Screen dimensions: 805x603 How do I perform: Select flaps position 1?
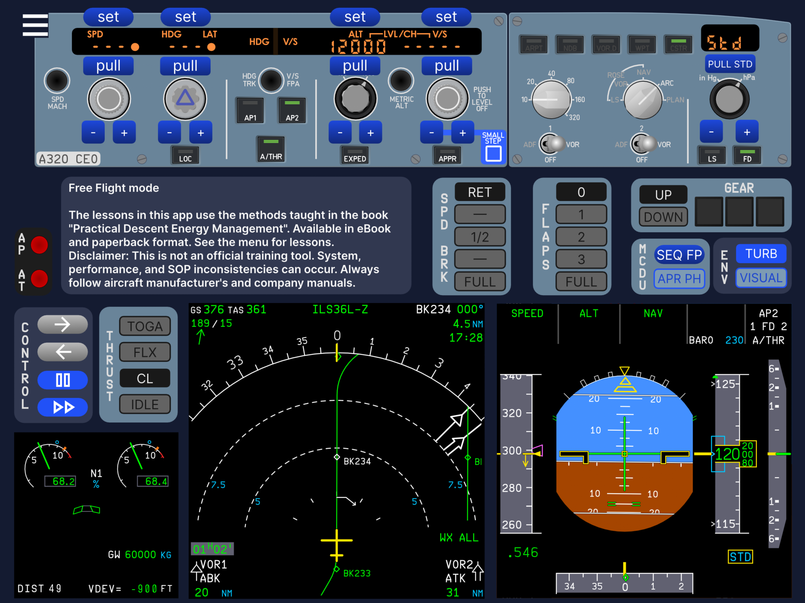click(x=581, y=214)
